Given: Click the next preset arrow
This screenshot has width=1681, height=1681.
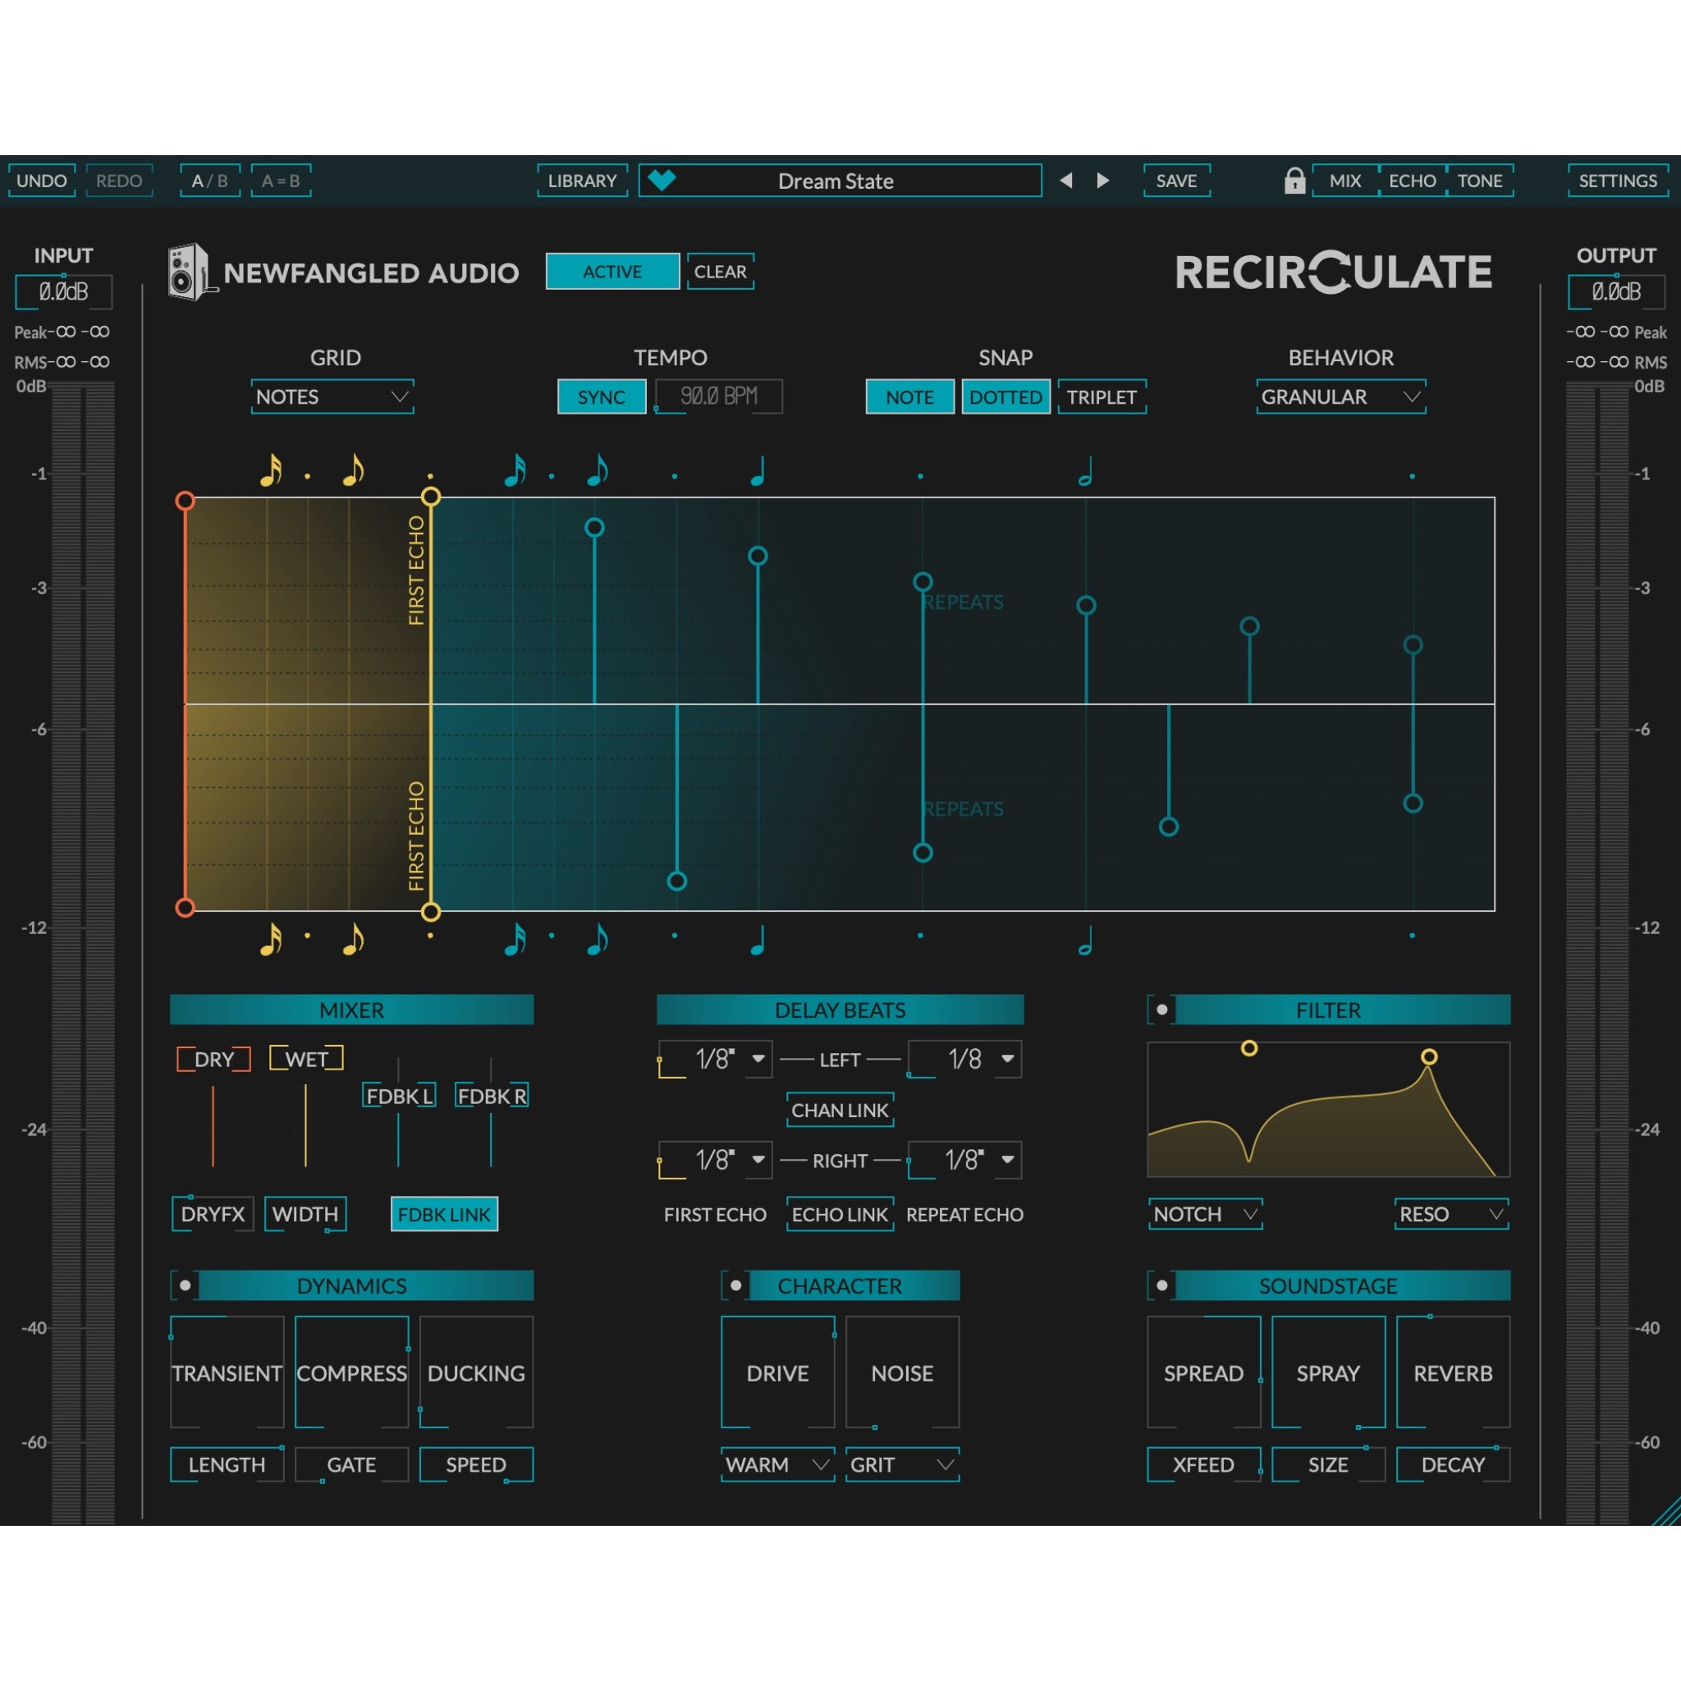Looking at the screenshot, I should (x=1102, y=181).
